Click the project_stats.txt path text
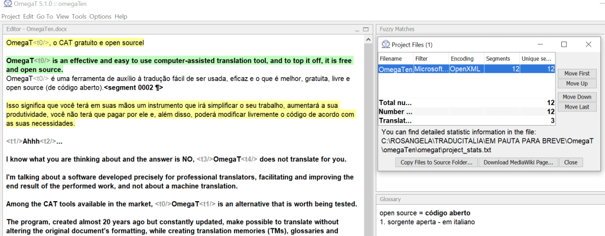 pos(487,145)
